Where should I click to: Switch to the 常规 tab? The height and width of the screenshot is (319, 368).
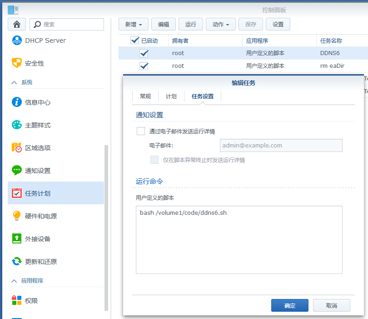point(145,96)
